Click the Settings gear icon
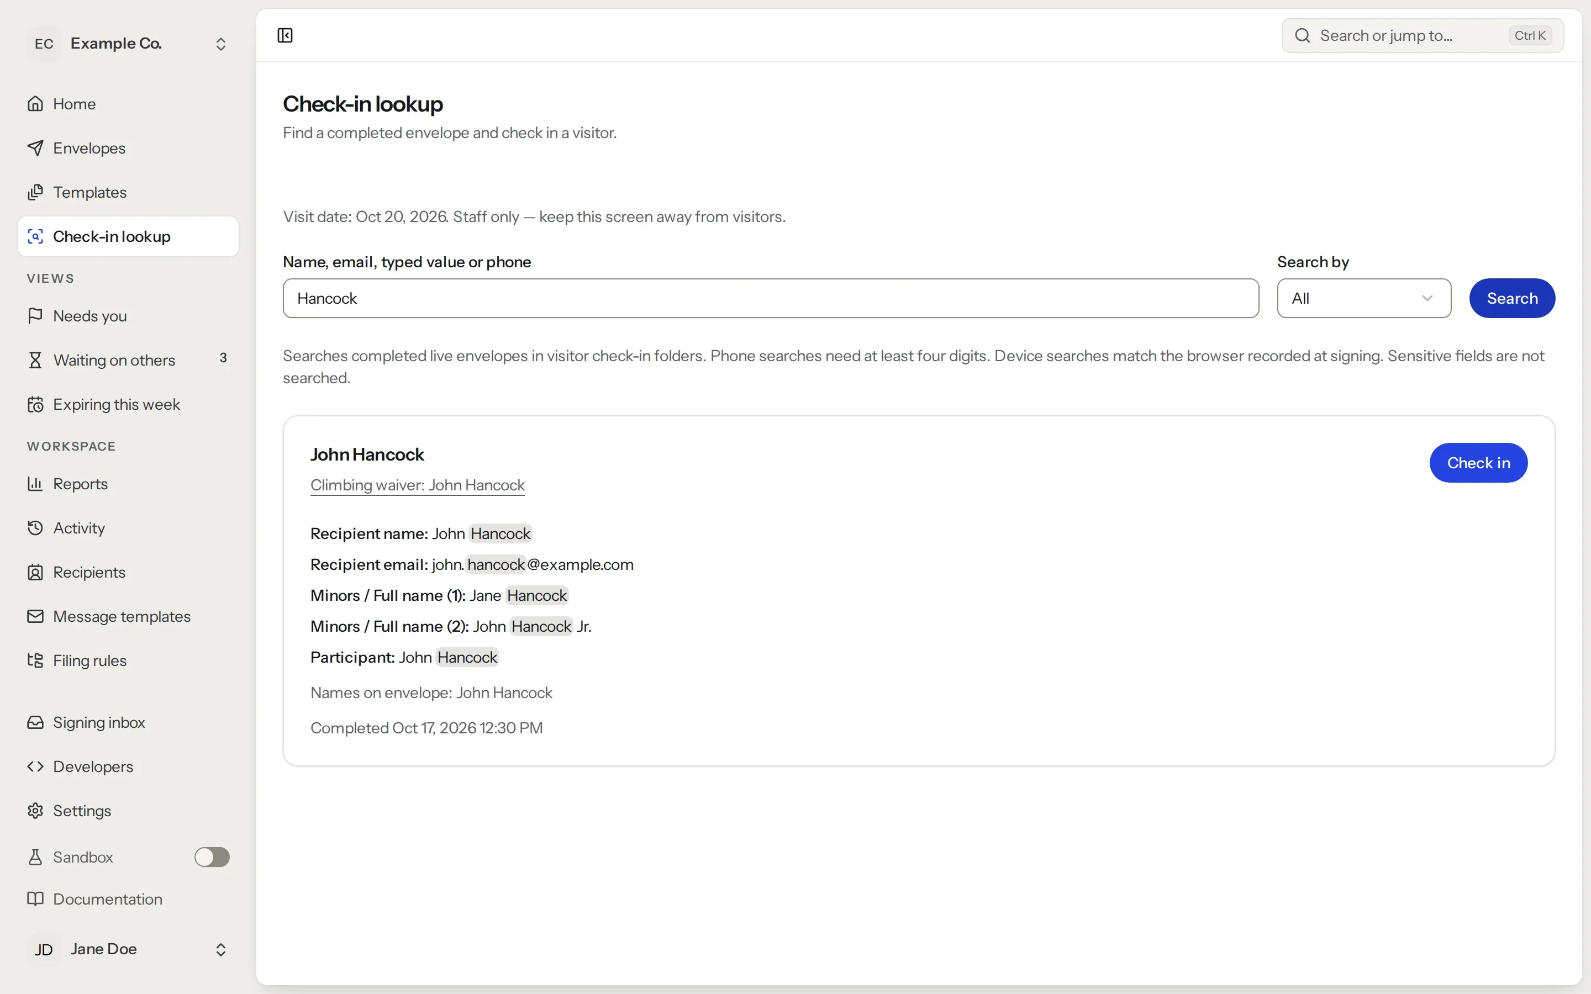The height and width of the screenshot is (994, 1591). click(35, 810)
